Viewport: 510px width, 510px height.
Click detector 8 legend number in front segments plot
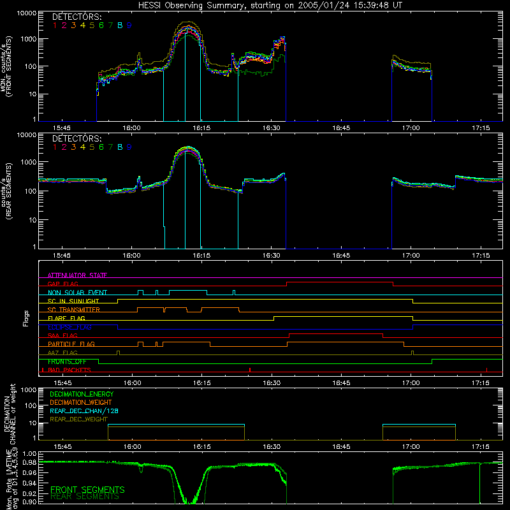tap(120, 25)
